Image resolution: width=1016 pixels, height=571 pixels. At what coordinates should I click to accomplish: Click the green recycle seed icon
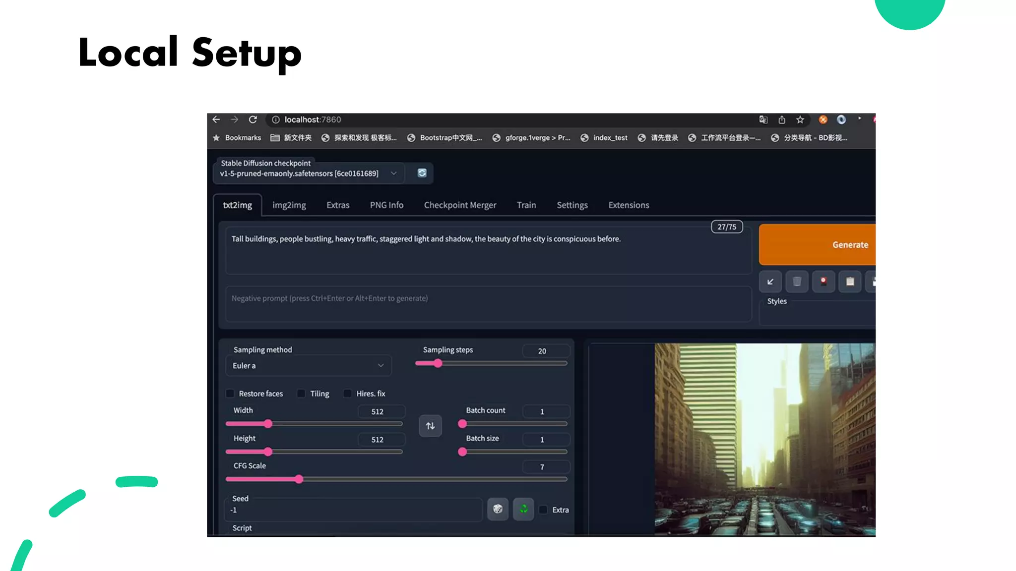pos(523,509)
